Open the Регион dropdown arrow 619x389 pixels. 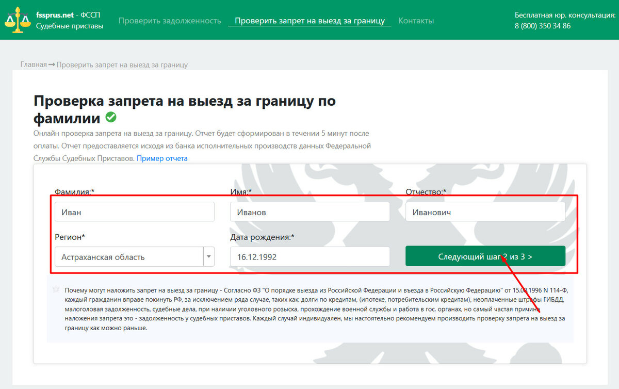[x=209, y=256]
